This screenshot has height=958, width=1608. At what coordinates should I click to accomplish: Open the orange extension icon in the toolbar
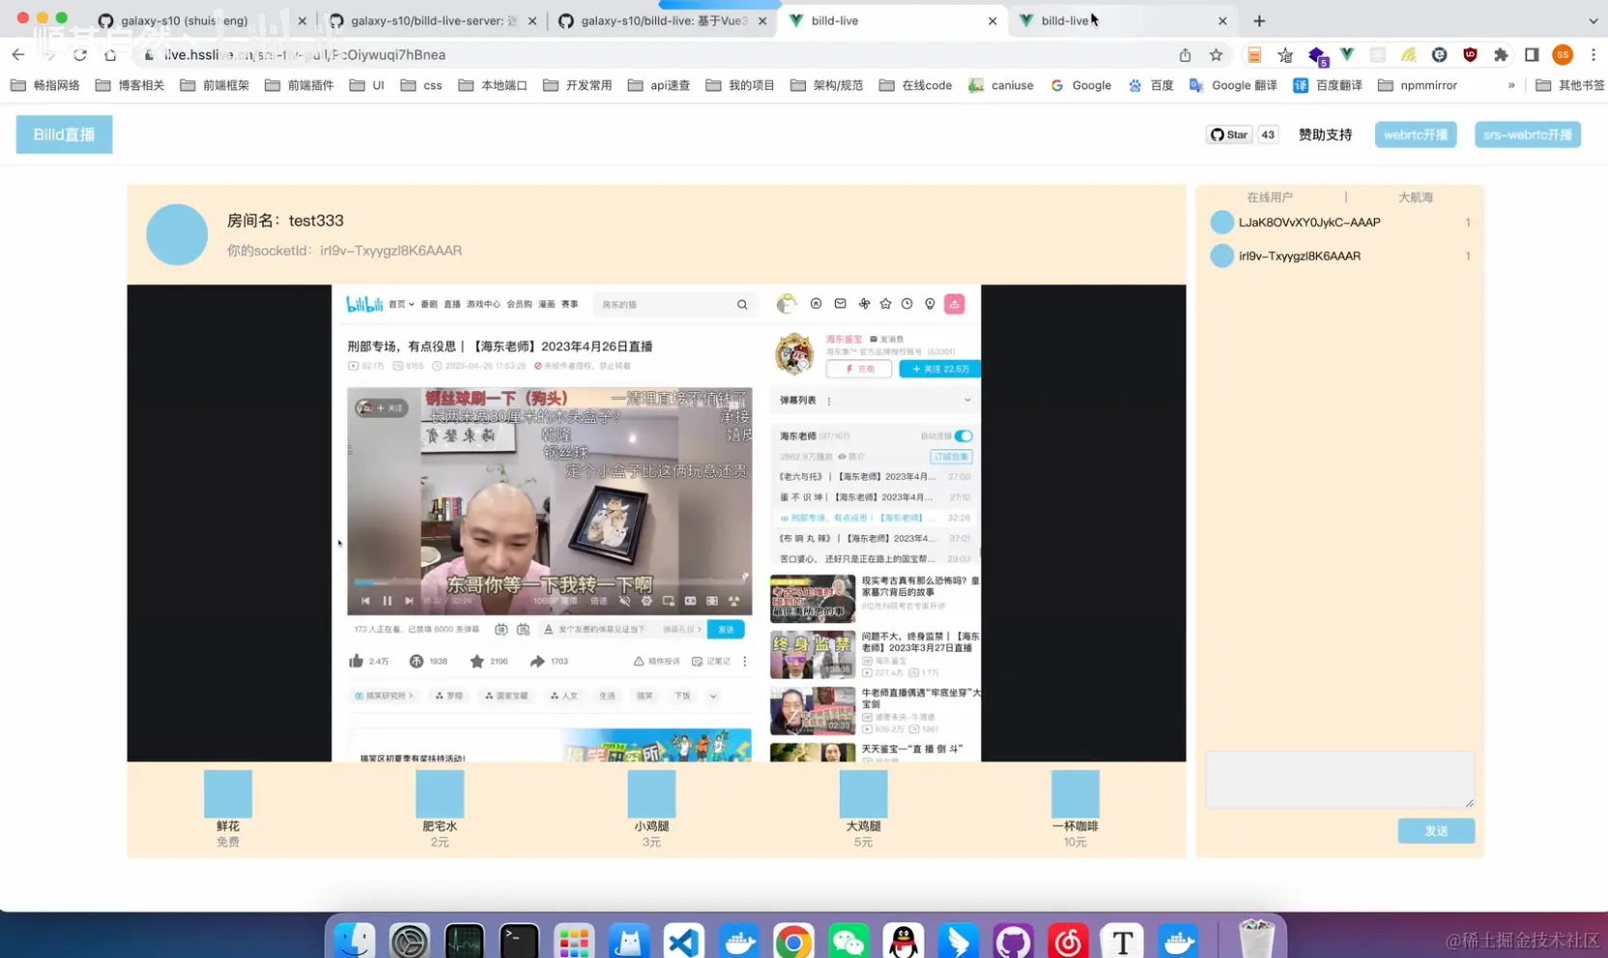1253,55
